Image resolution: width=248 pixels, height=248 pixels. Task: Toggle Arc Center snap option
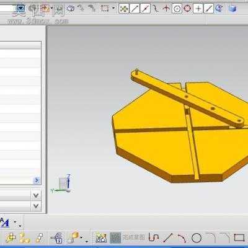177,9
